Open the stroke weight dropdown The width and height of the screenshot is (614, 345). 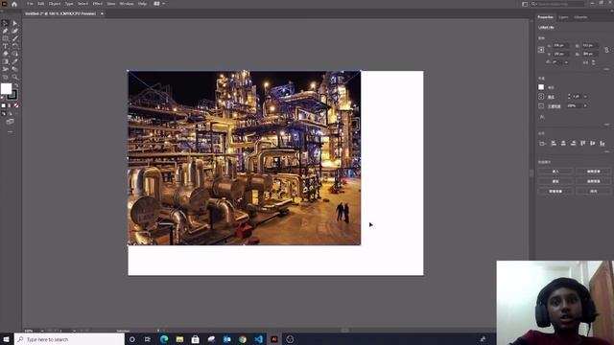point(585,96)
